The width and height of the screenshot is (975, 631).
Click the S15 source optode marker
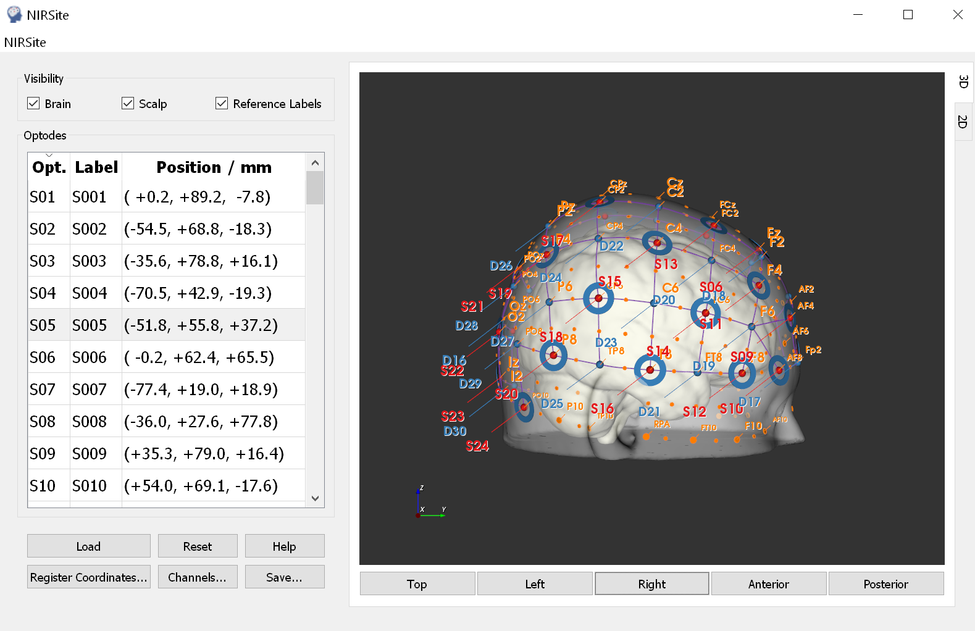598,299
